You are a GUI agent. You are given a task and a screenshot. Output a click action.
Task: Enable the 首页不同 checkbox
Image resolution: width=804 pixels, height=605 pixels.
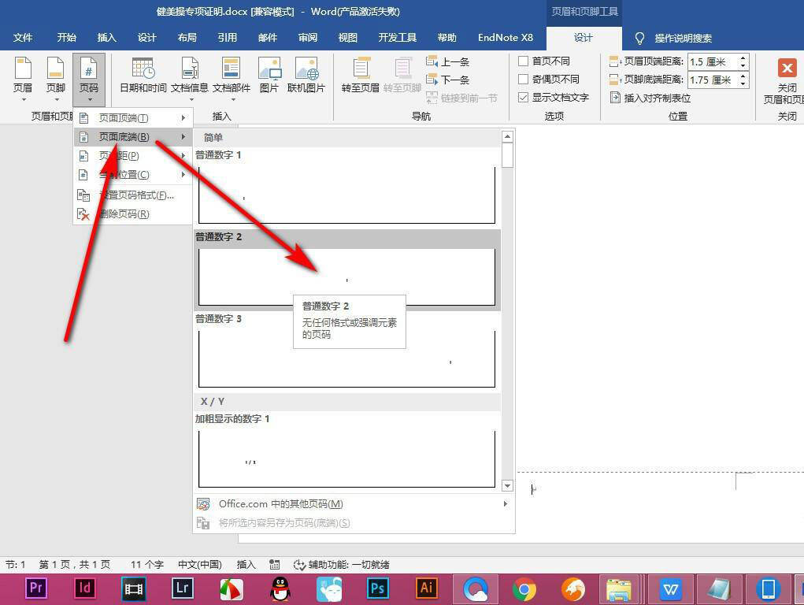524,60
